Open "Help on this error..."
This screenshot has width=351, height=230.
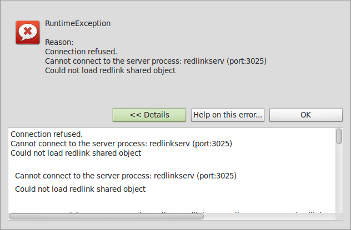(228, 115)
